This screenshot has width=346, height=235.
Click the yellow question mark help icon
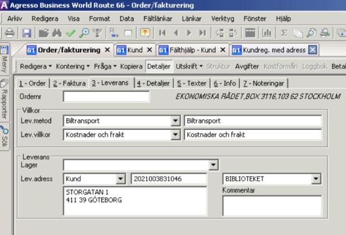pyautogui.click(x=145, y=33)
